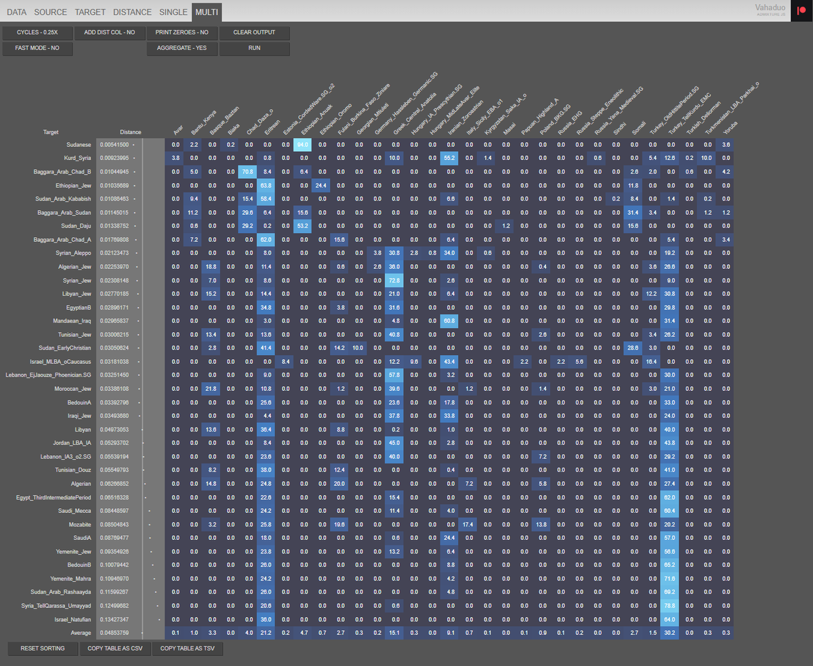Screen dimensions: 813x666
Task: Click the RUN button
Action: pos(254,48)
